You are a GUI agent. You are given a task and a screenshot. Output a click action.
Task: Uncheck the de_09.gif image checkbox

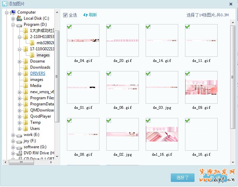[187, 73]
